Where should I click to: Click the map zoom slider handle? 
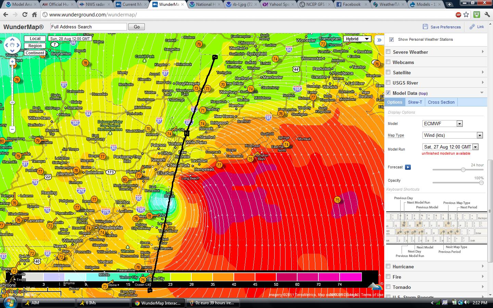pos(12,103)
